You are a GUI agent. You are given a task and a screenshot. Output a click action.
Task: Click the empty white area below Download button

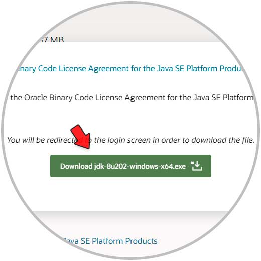(x=130, y=194)
